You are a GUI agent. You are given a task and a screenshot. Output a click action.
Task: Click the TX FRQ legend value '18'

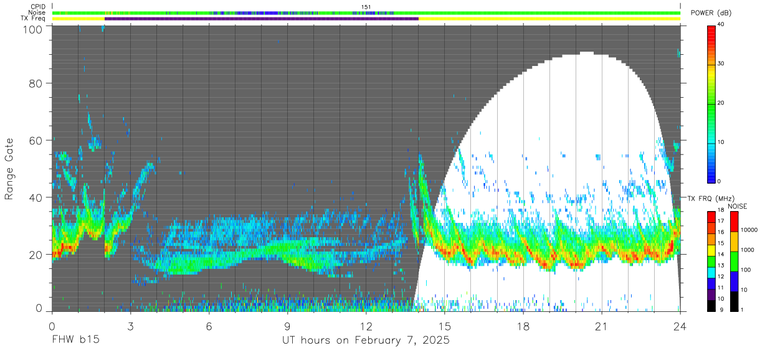pyautogui.click(x=722, y=211)
